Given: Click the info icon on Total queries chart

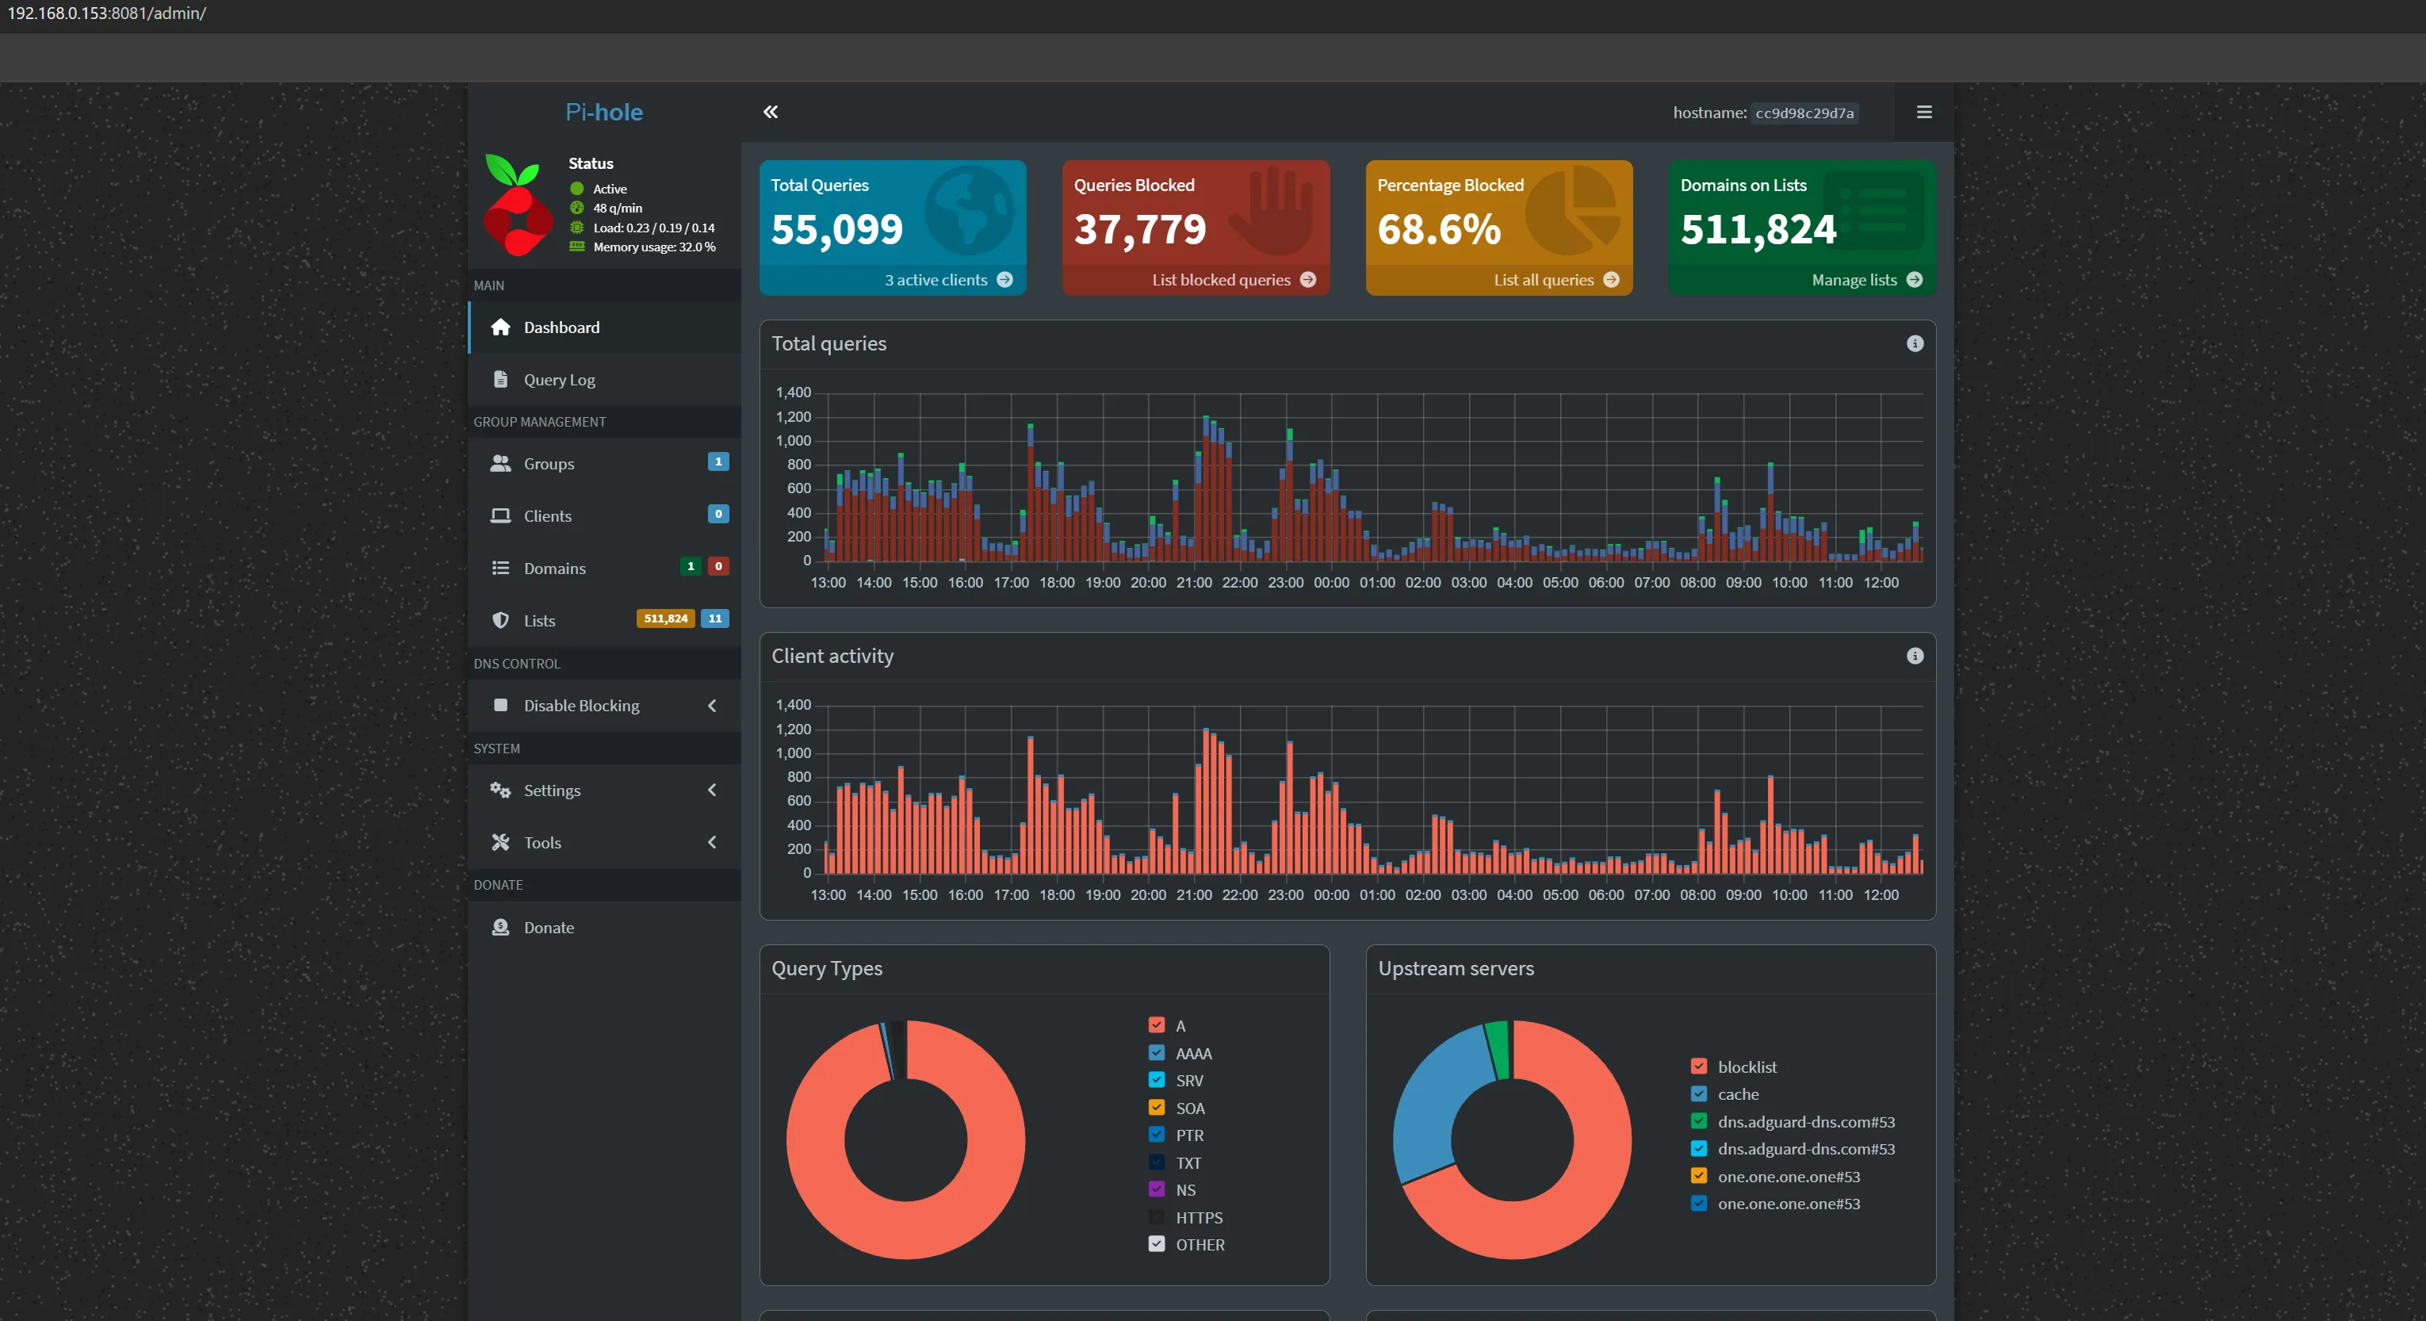Looking at the screenshot, I should coord(1914,343).
